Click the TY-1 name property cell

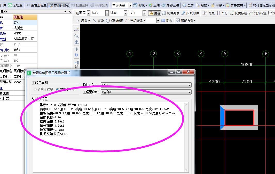[25, 23]
